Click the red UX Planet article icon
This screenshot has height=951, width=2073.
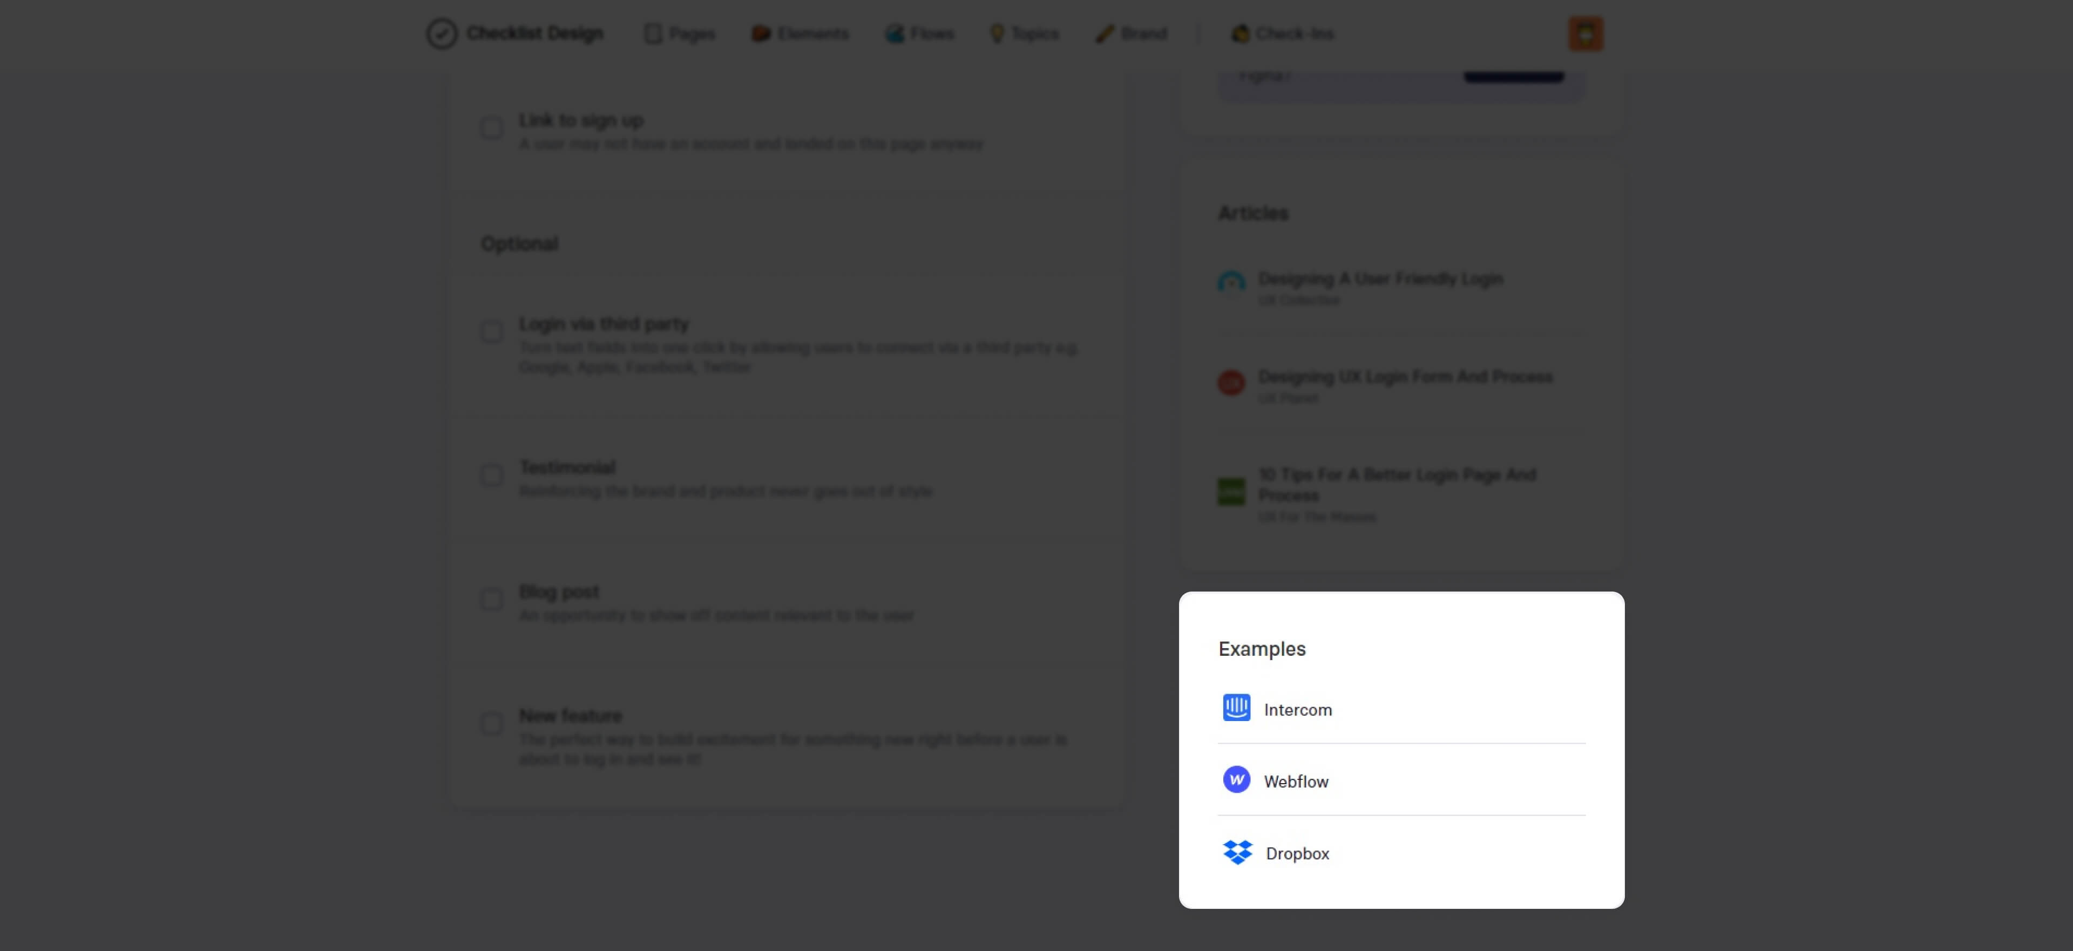tap(1230, 383)
